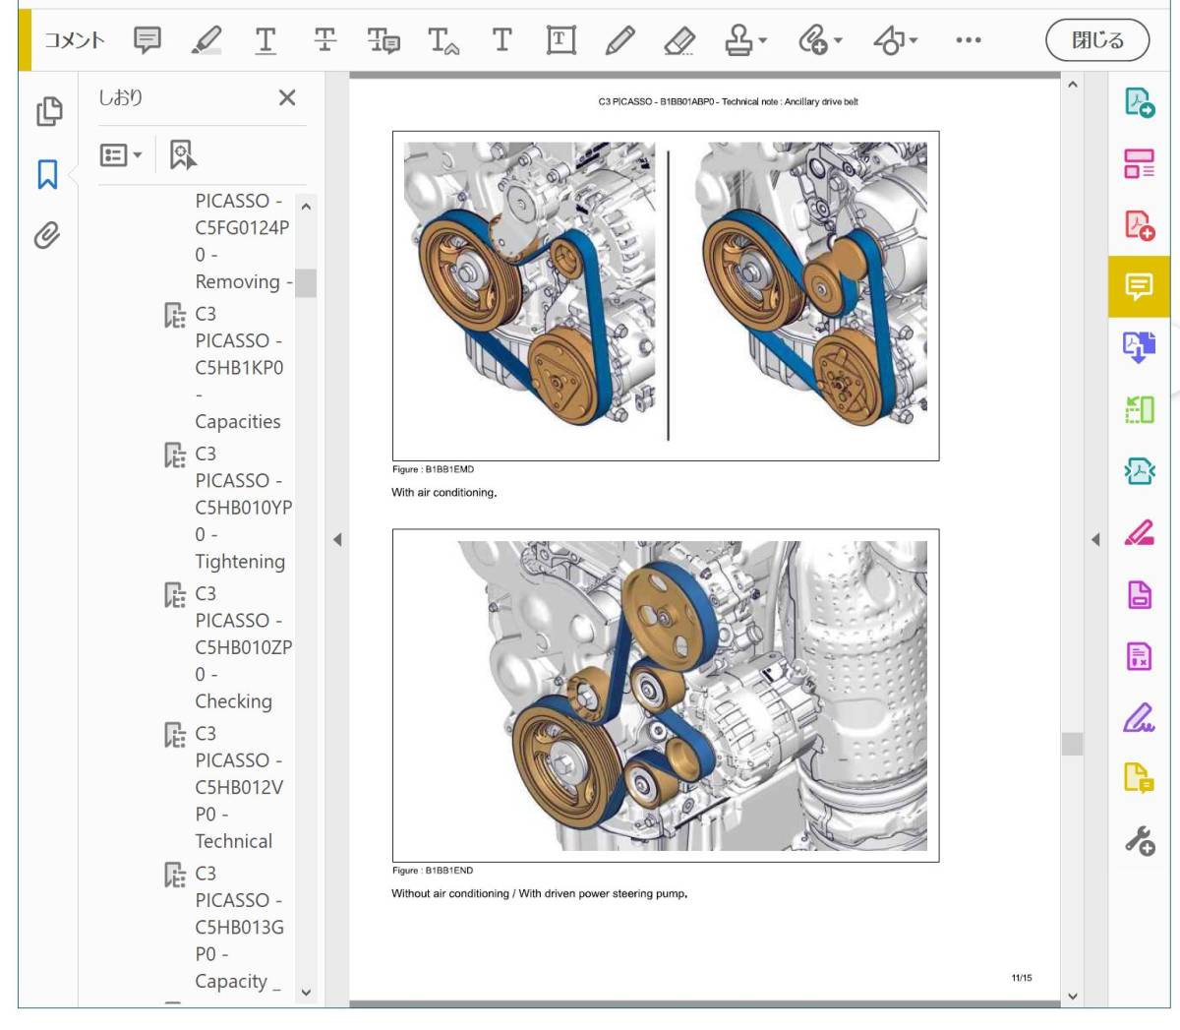1180x1030 pixels.
Task: Select the sticky note comment tool
Action: [x=147, y=40]
